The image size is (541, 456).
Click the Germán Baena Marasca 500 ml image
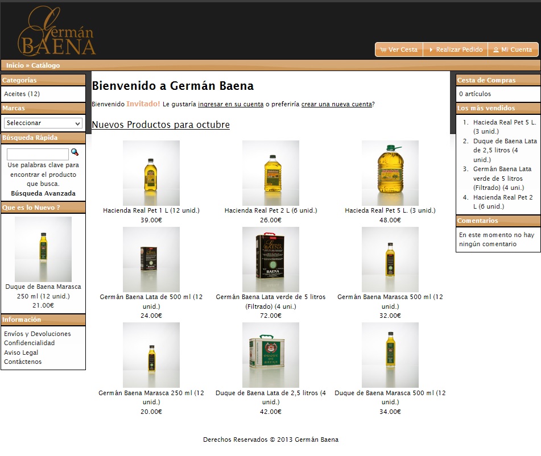tap(390, 259)
